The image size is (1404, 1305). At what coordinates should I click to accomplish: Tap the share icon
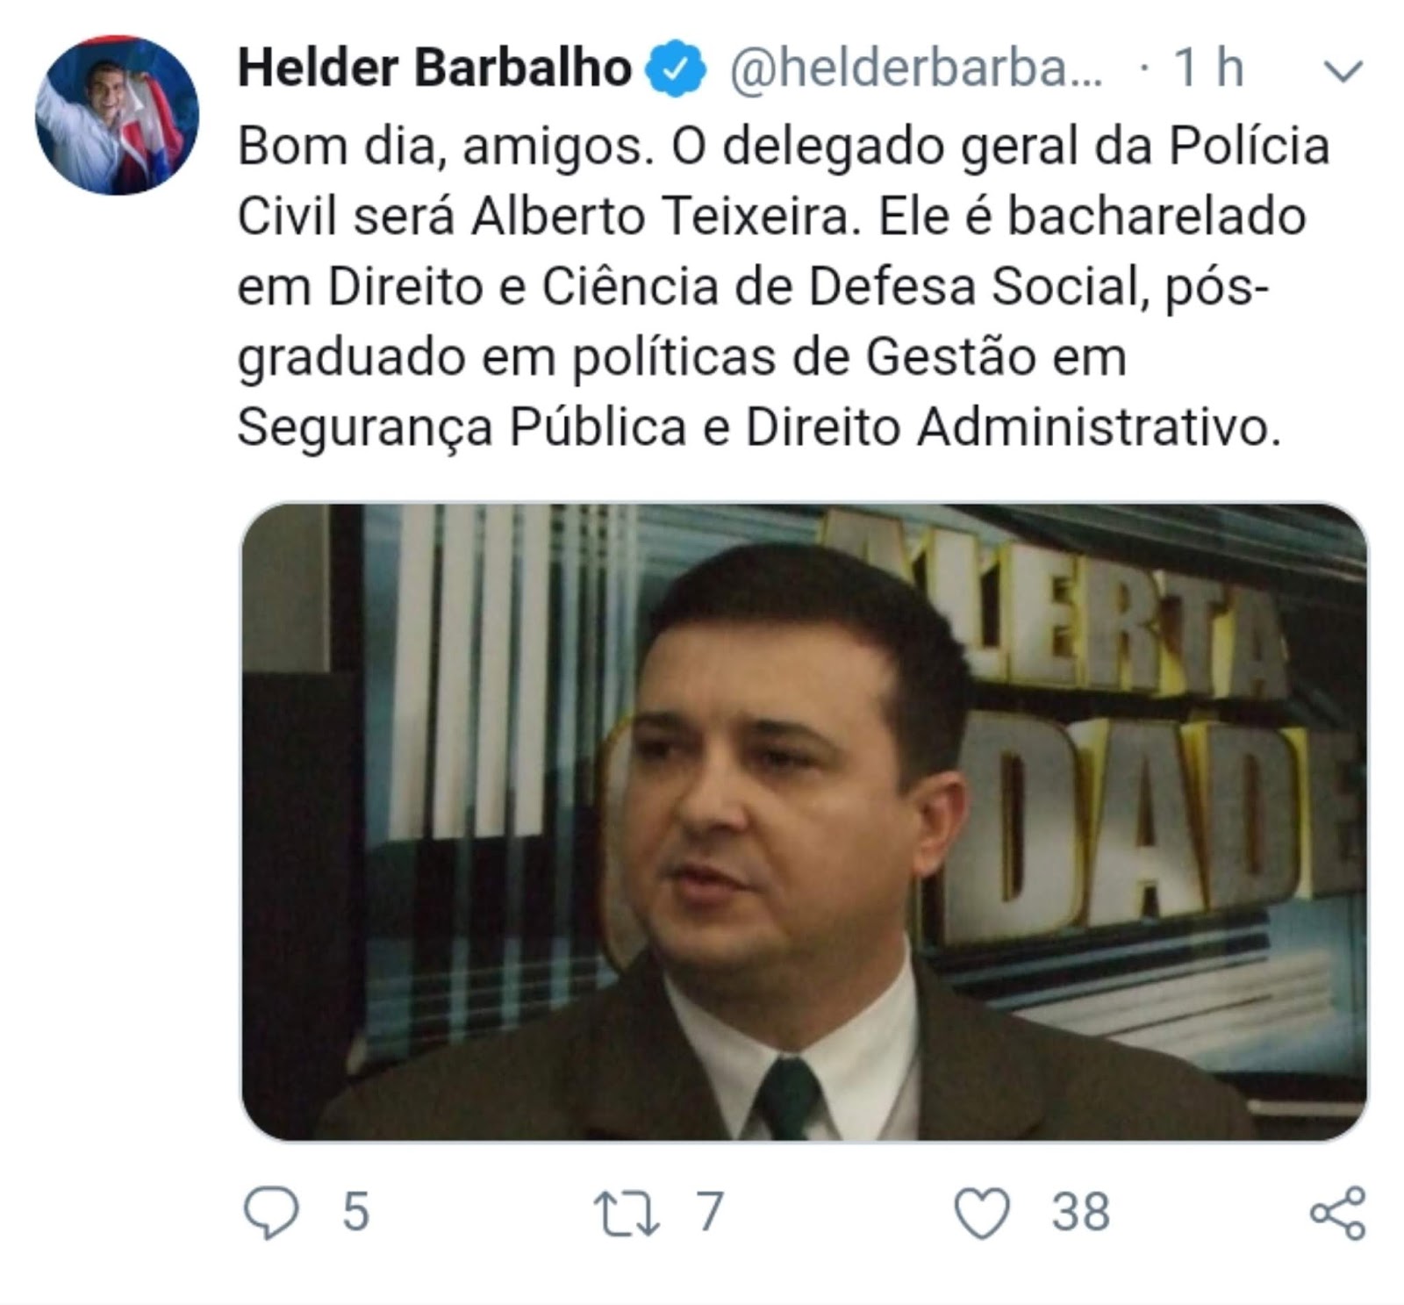pyautogui.click(x=1338, y=1213)
